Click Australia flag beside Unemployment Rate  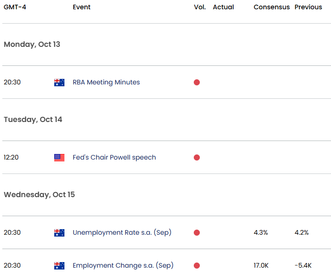click(x=59, y=233)
